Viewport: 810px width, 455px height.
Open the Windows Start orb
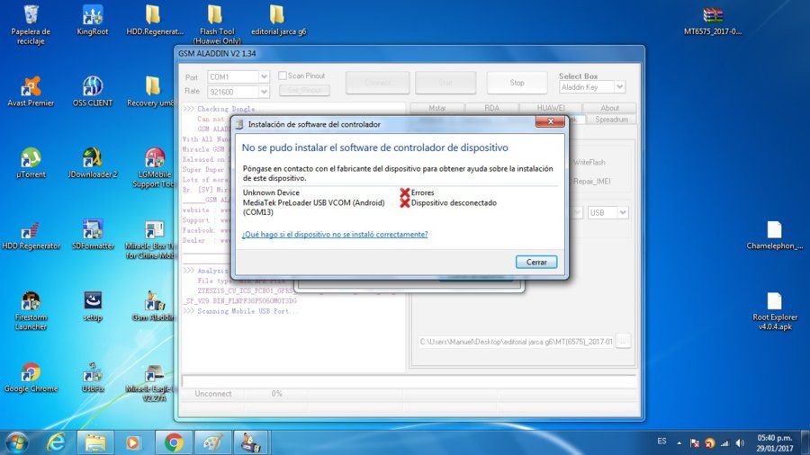coord(16,442)
